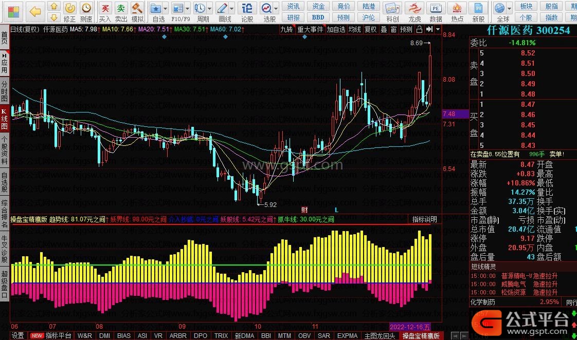The width and height of the screenshot is (577, 340).
Task: Expand the 全球 dropdown arrow
Action: [x=510, y=8]
